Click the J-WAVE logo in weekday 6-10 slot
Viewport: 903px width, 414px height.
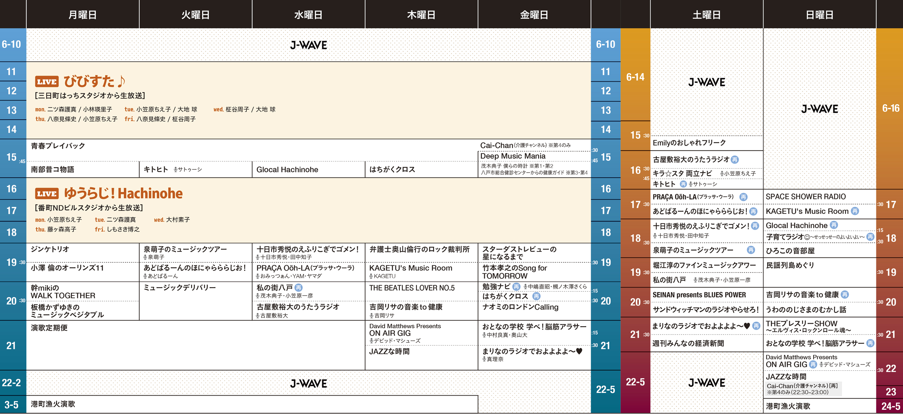309,46
